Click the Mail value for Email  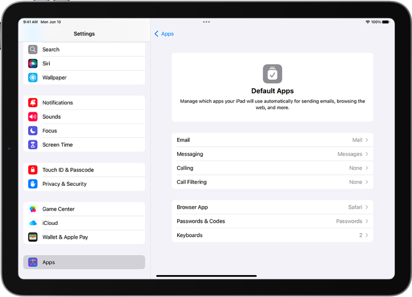click(x=357, y=140)
